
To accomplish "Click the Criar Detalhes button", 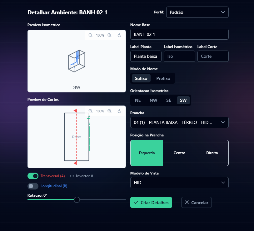I will point(151,202).
